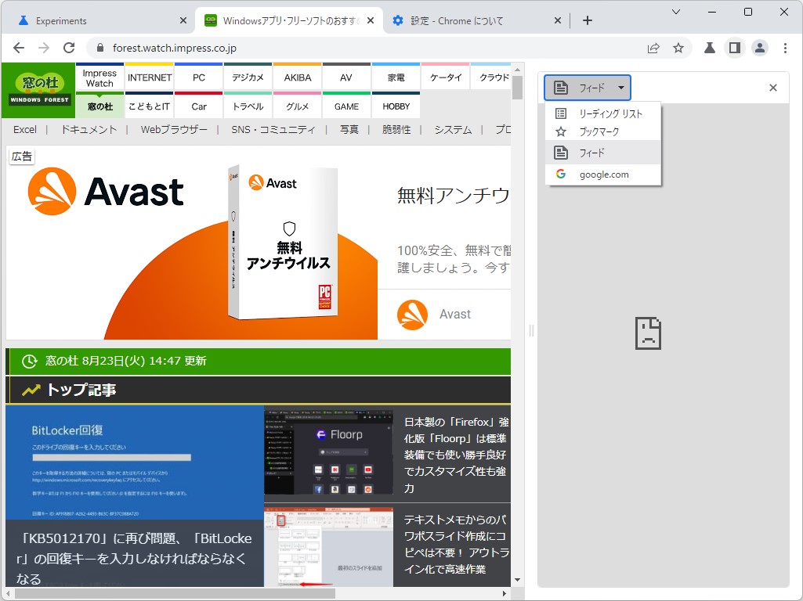Bookmark this page with the star icon
803x601 pixels.
(x=679, y=48)
